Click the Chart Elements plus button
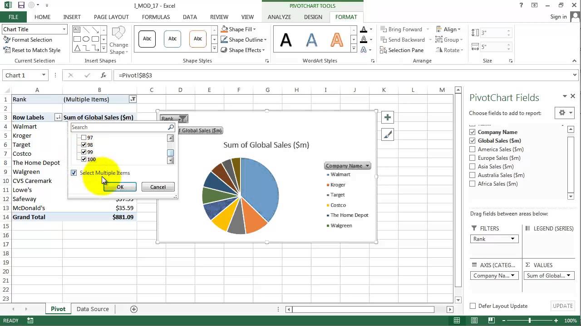 coord(387,118)
